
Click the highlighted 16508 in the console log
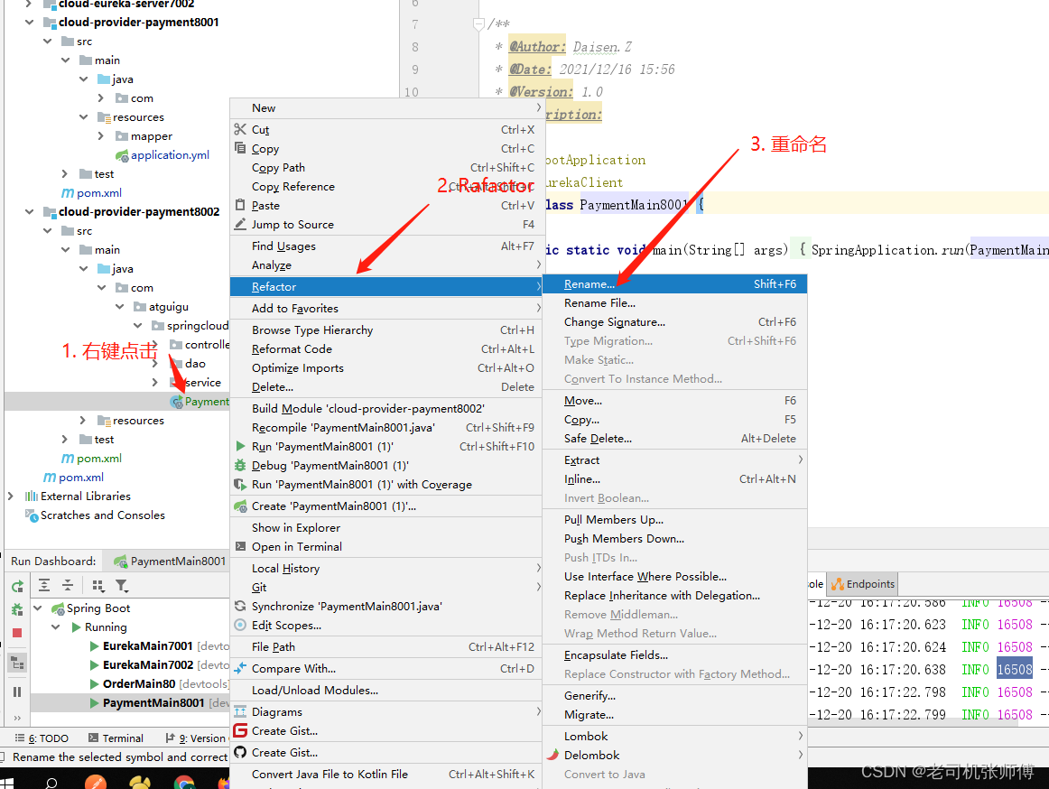pyautogui.click(x=1014, y=669)
